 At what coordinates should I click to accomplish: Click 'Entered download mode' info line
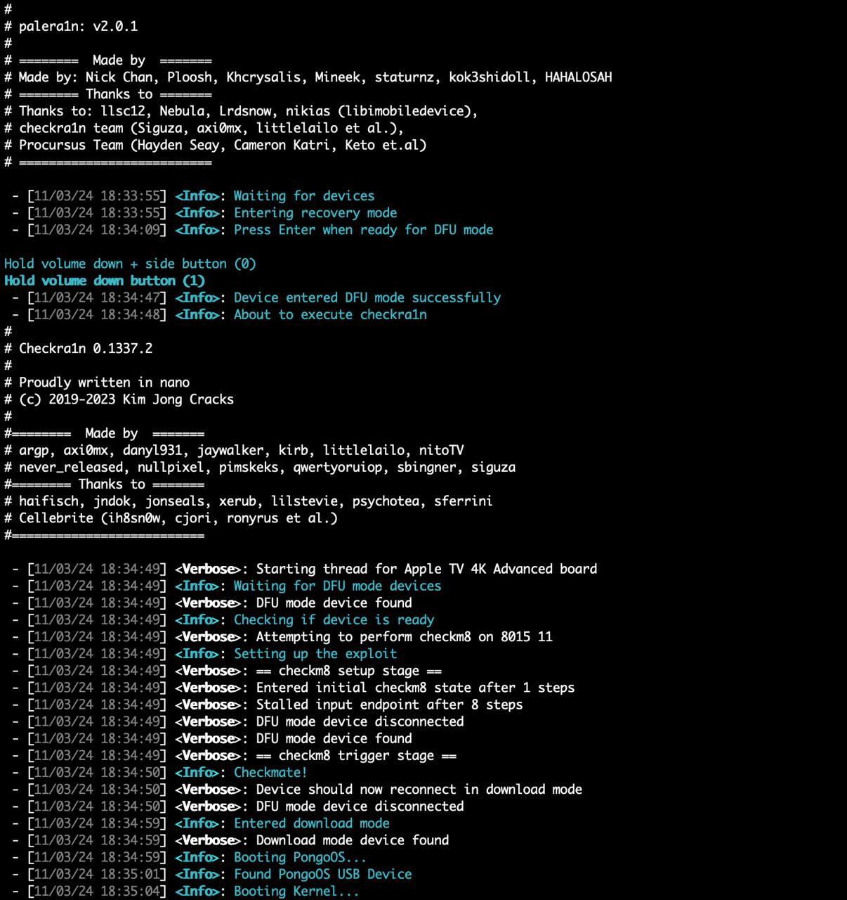point(311,823)
